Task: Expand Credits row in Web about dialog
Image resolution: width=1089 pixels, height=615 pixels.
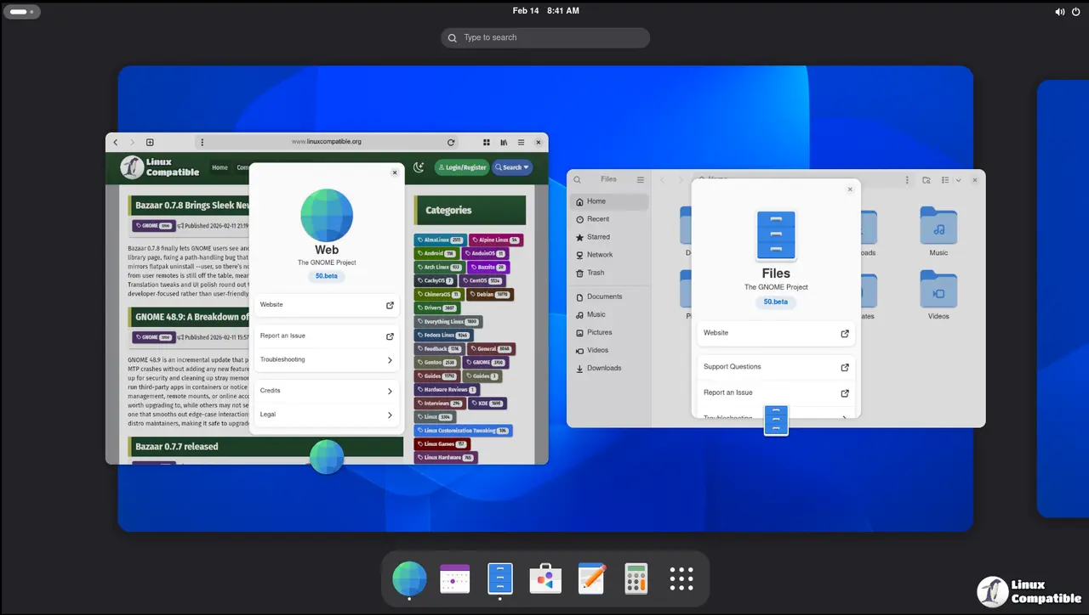Action: (327, 391)
